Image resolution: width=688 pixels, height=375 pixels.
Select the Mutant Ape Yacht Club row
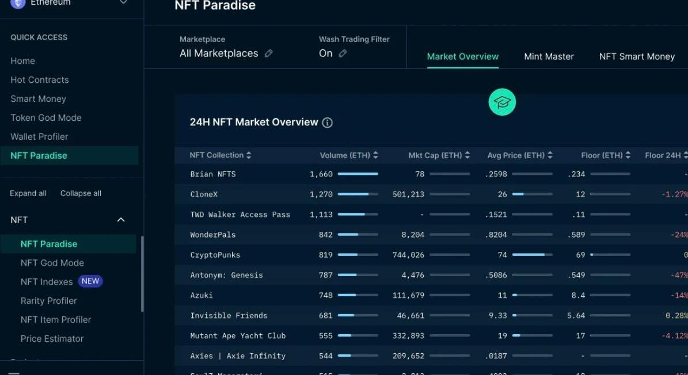pos(431,335)
